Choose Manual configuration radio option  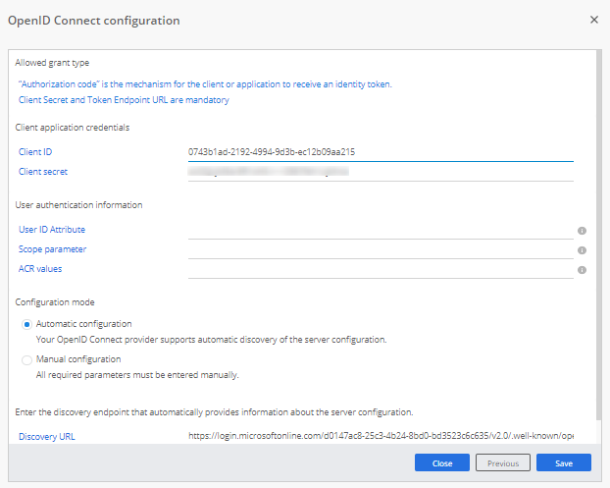(27, 359)
